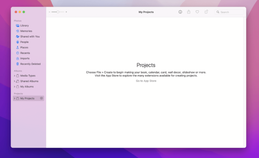259x158 pixels.
Task: Expand the Shared Albums chevron
Action: tap(14, 81)
